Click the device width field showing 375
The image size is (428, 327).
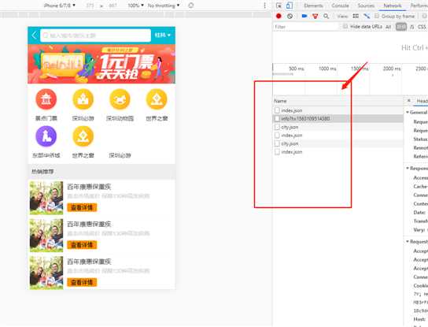click(x=90, y=6)
